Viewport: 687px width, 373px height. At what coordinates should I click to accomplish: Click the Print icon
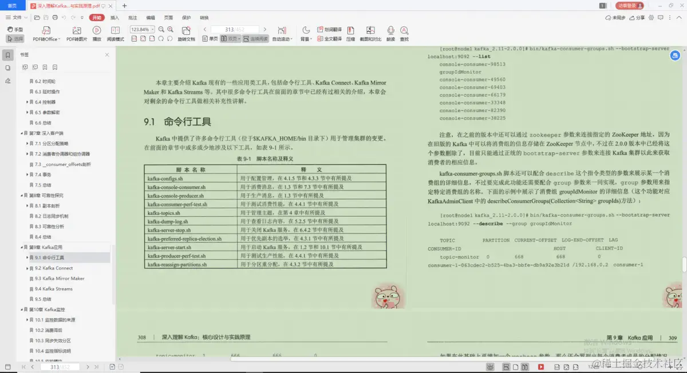(x=54, y=18)
